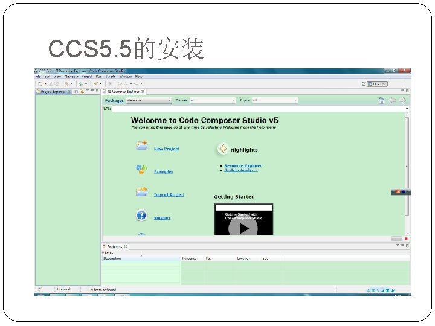Open the View menu

57,77
